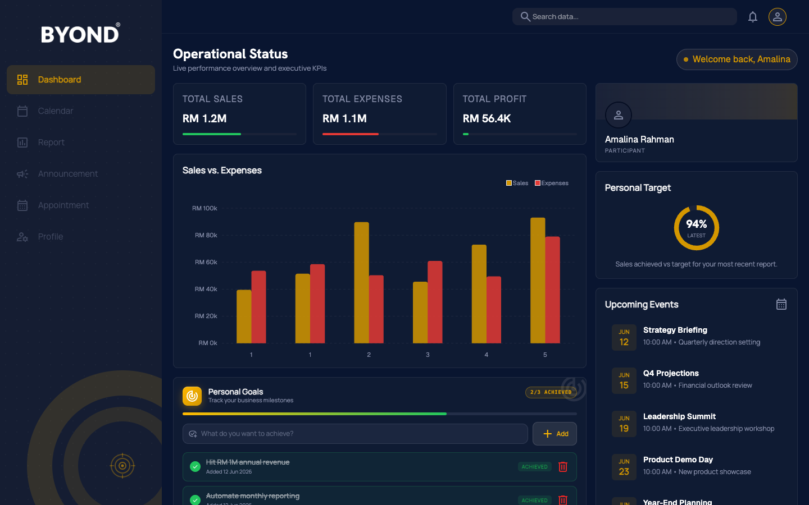Screen dimensions: 809x505
Task: Click ACHIEVED tag on Hit RM 1M goal
Action: [x=534, y=467]
